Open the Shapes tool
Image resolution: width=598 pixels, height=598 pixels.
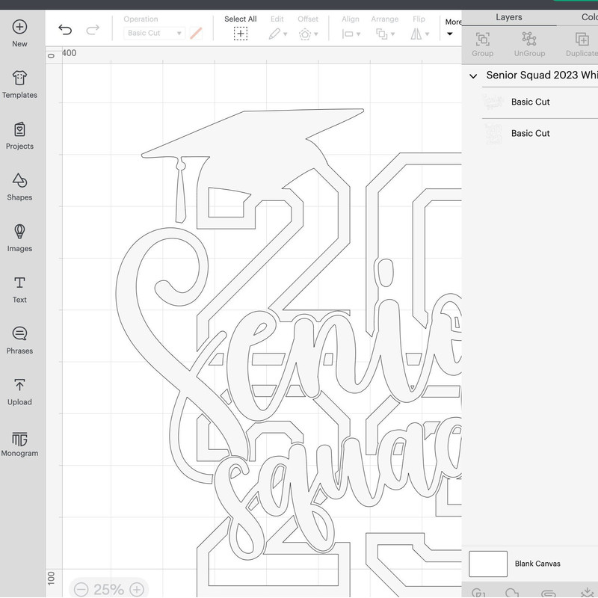click(19, 187)
